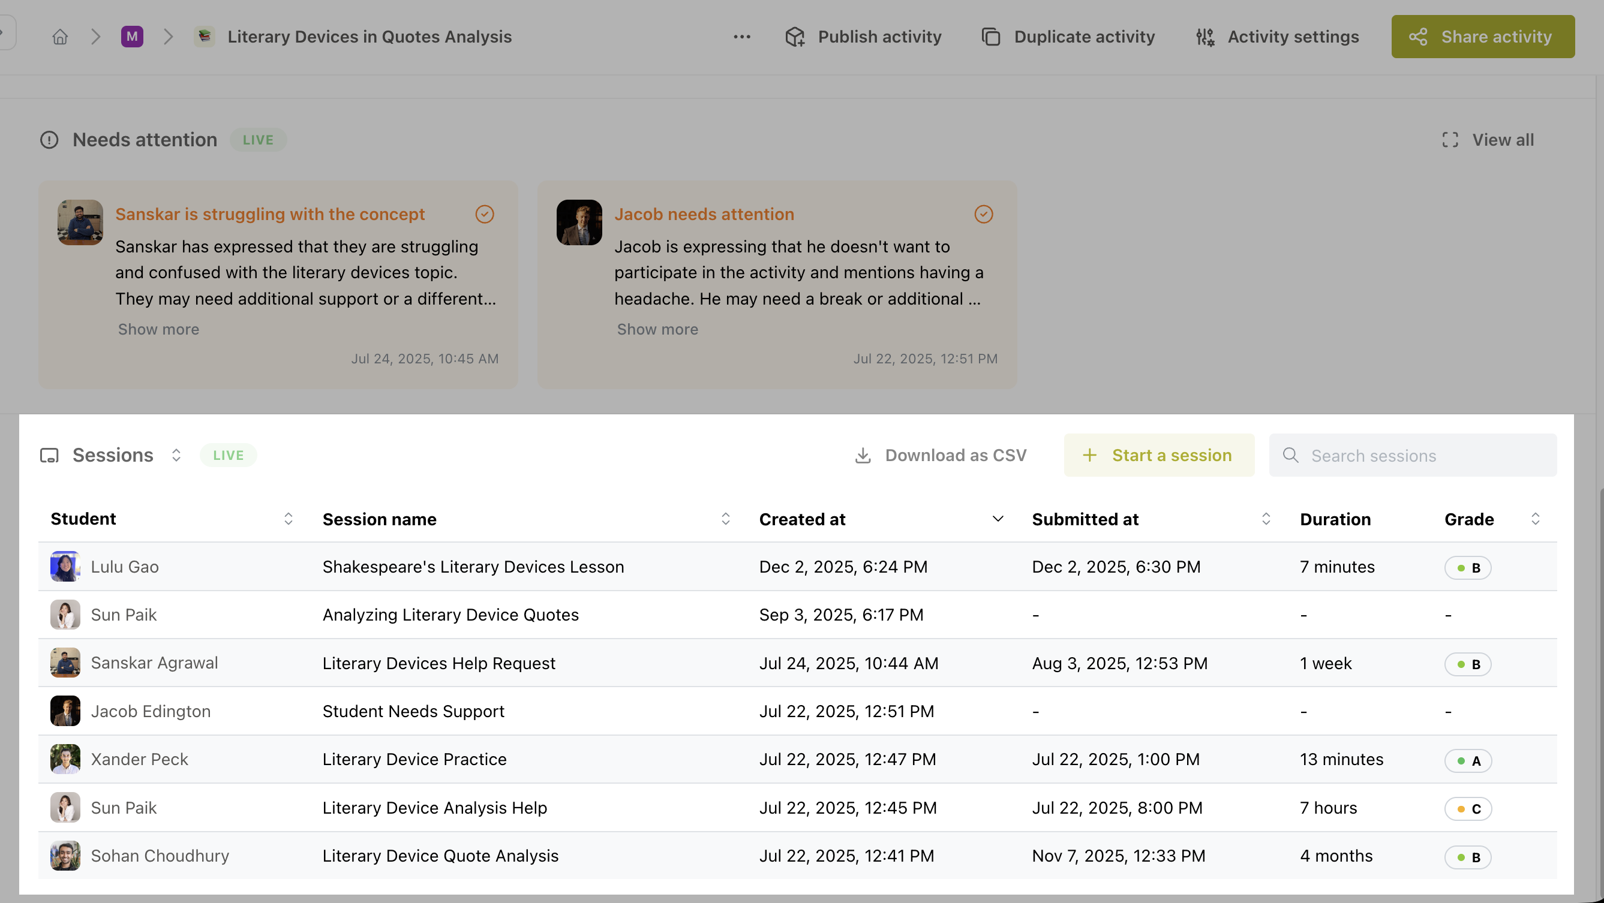Open Activity settings
1604x903 pixels.
pos(1277,37)
